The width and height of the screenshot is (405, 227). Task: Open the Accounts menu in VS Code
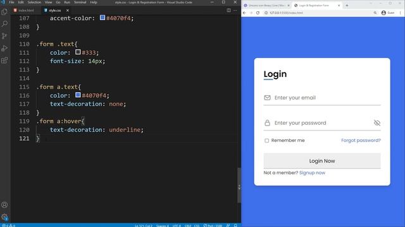coord(4,205)
